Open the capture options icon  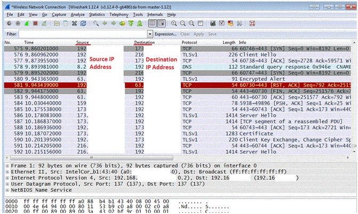(18, 23)
